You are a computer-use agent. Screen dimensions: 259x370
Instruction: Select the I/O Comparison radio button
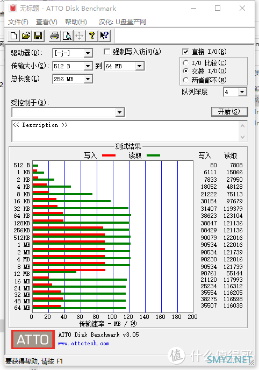point(186,63)
